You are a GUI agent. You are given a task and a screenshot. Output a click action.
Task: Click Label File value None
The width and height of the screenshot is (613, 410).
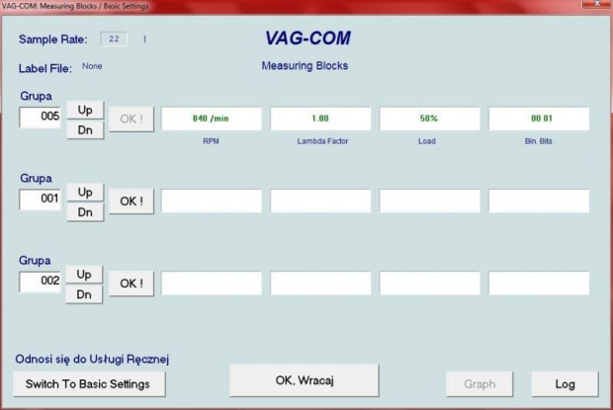(92, 66)
